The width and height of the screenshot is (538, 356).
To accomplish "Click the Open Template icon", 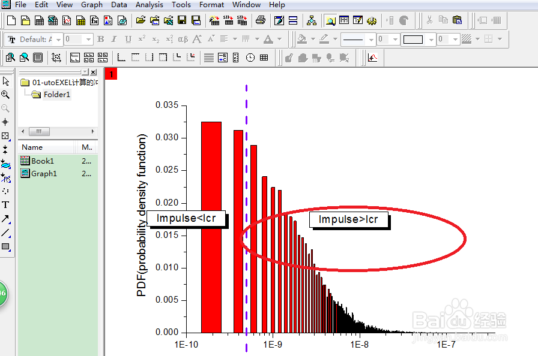I will tap(154, 20).
